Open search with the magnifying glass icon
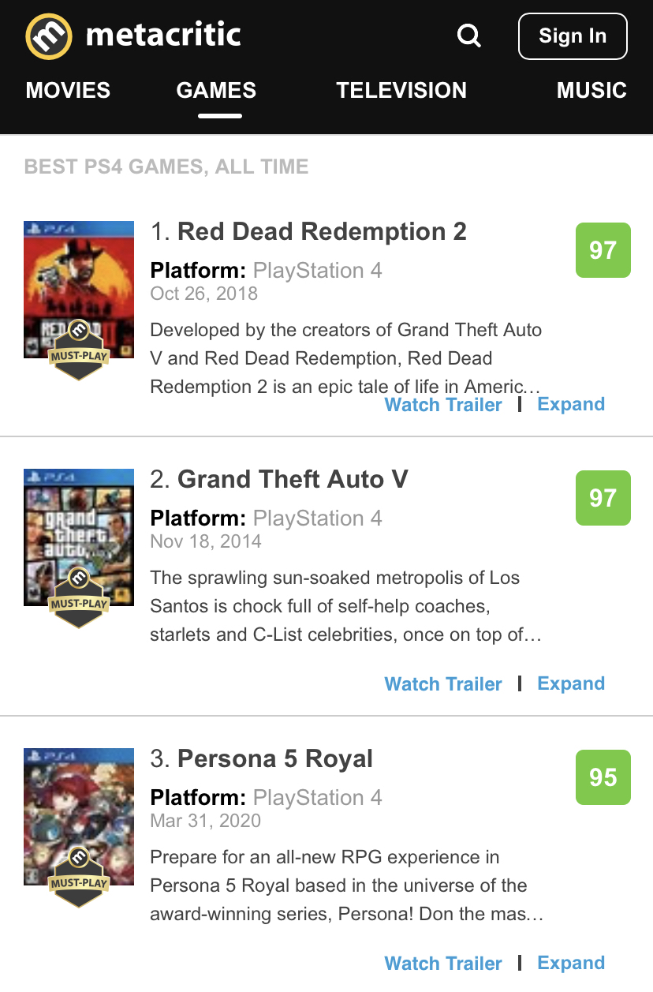This screenshot has width=653, height=992. point(469,36)
